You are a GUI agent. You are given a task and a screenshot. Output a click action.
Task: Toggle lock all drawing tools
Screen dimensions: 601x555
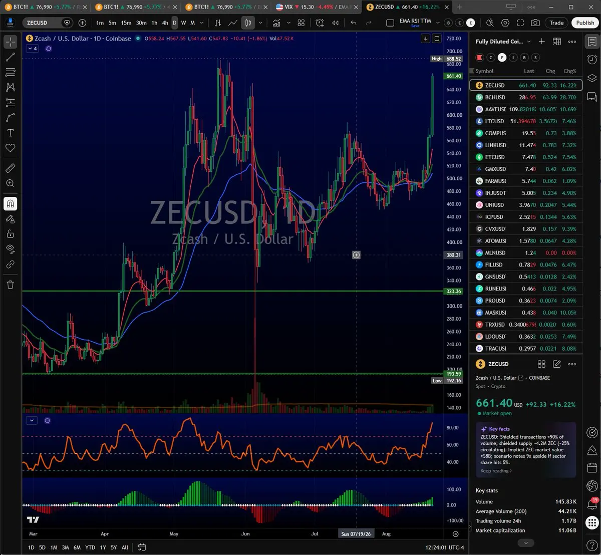[x=10, y=234]
